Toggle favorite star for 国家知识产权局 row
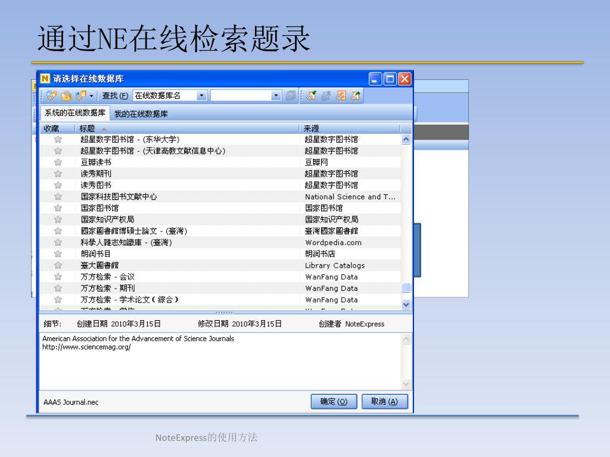 click(x=58, y=220)
